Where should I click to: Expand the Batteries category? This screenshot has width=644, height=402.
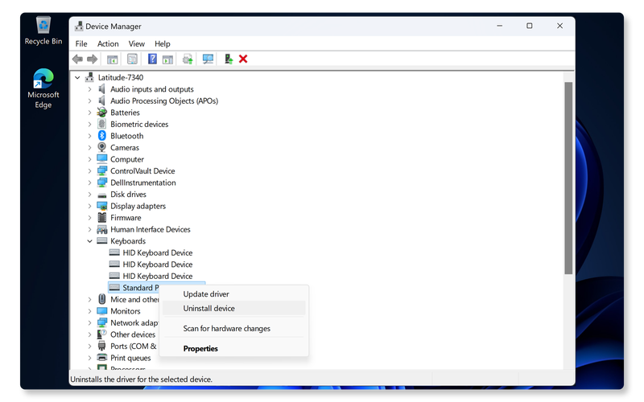pos(89,113)
